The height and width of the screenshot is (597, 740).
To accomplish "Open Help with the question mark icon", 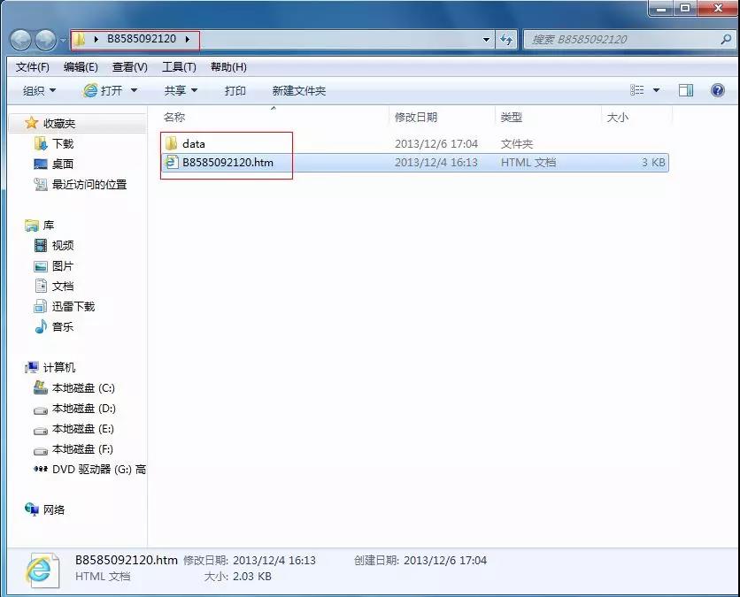I will (x=717, y=89).
